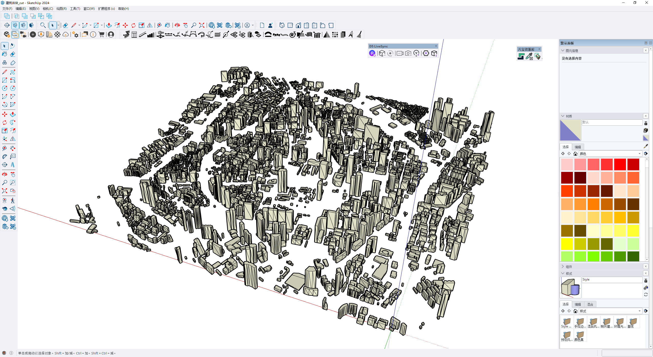
Task: Open the 颜色 material library dropdown
Action: point(639,154)
